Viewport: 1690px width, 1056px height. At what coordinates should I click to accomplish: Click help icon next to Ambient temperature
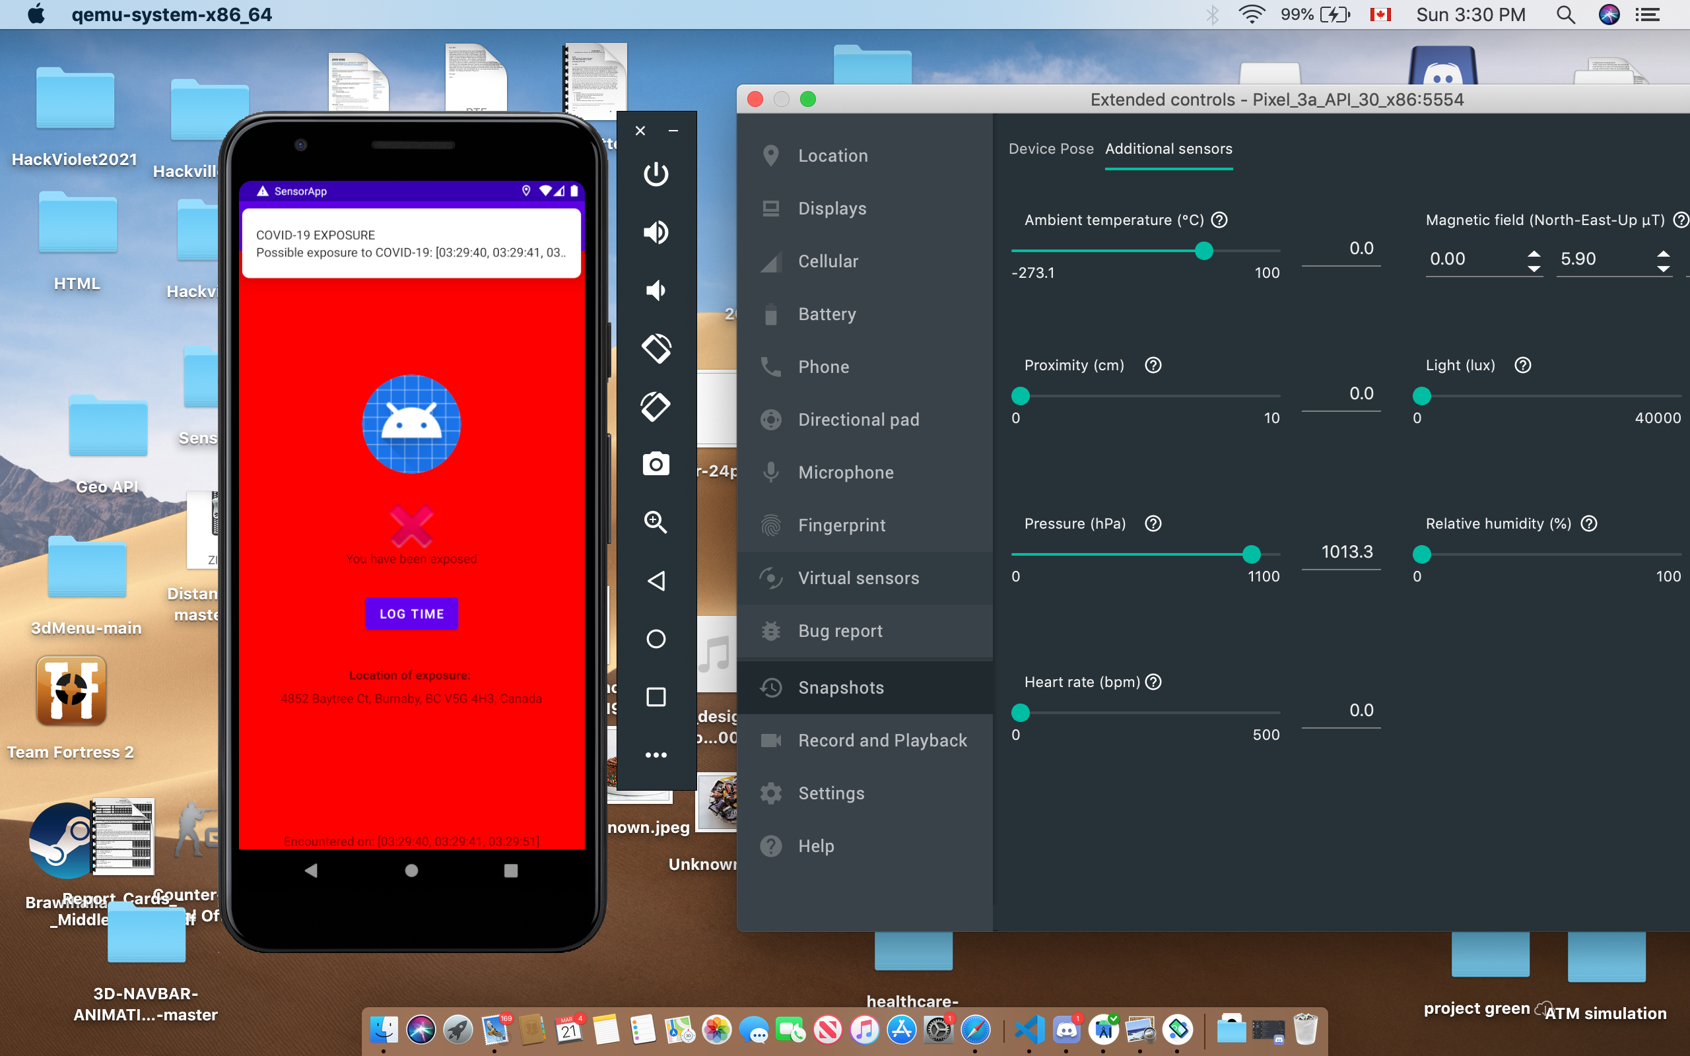1219,220
